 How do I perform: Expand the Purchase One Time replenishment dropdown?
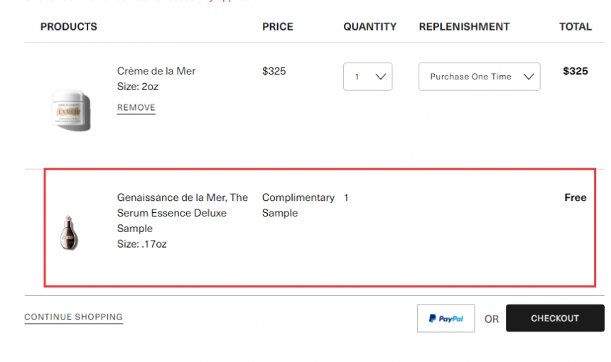click(480, 77)
